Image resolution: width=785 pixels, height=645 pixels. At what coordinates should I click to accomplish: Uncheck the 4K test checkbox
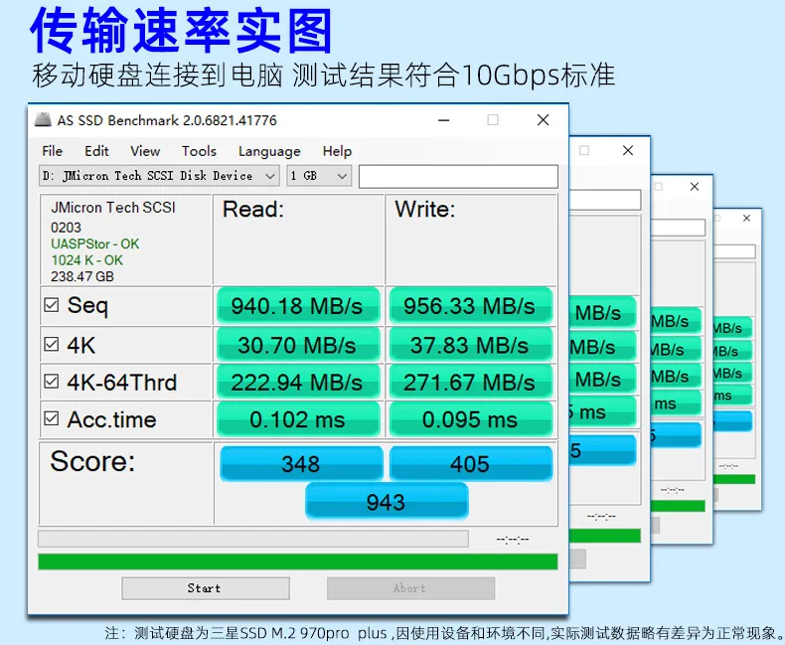(x=51, y=345)
